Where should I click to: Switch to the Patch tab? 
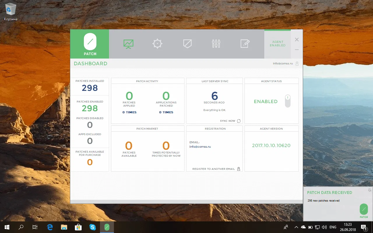[90, 43]
